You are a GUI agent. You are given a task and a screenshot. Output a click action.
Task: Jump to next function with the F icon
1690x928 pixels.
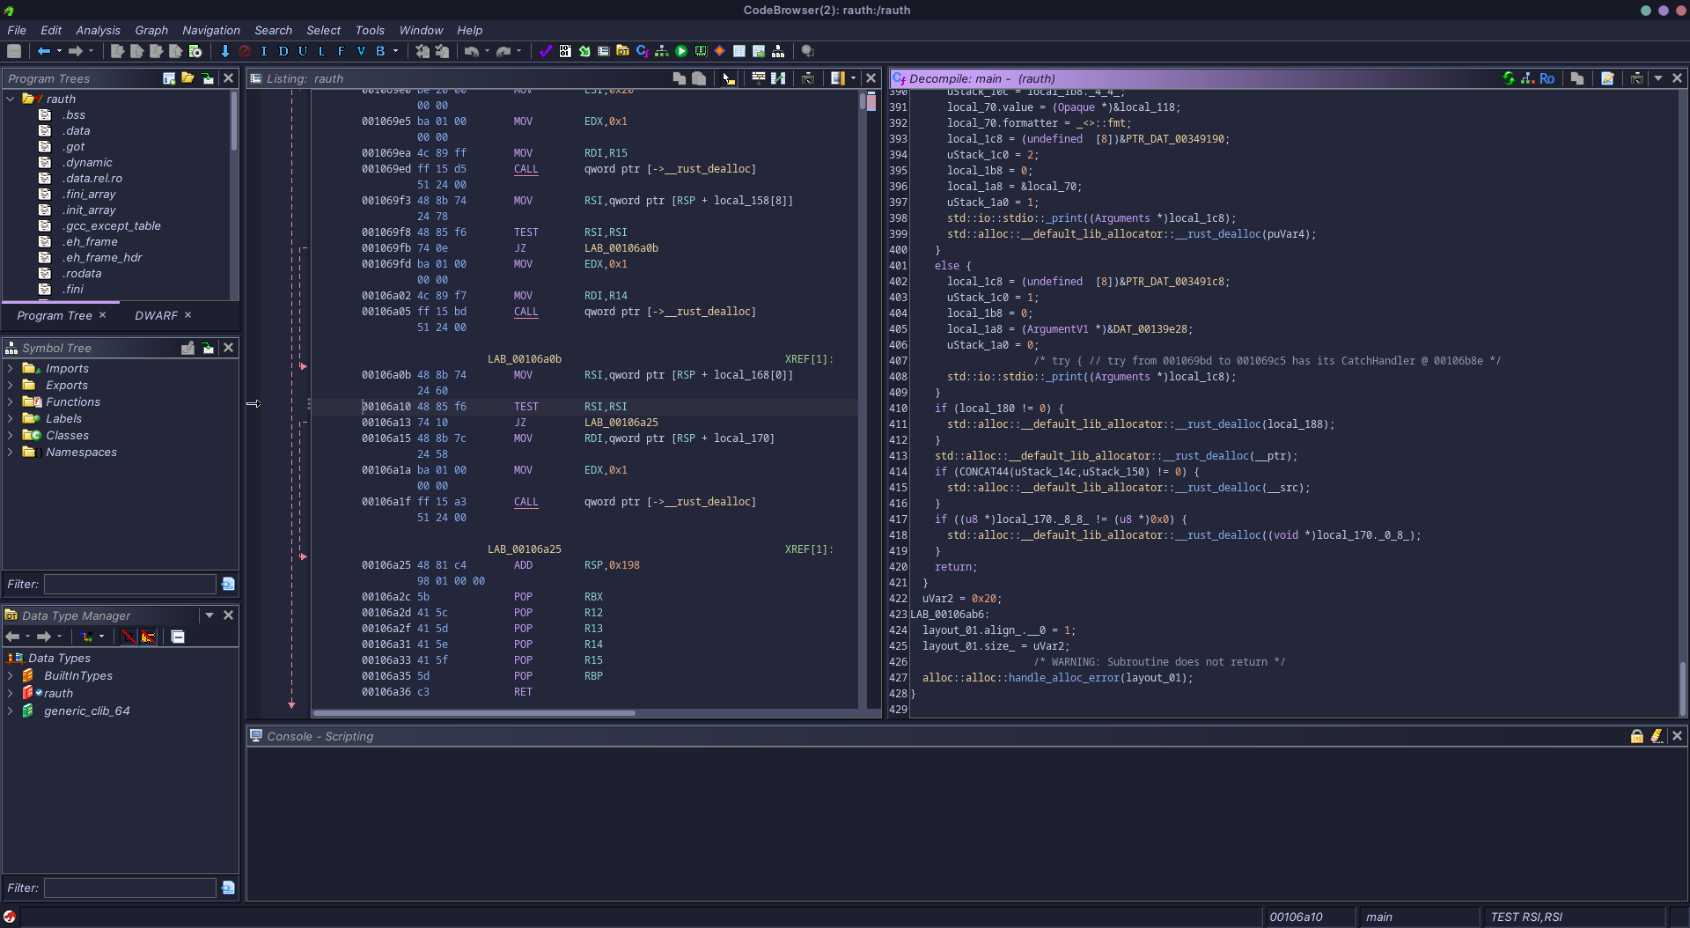[x=341, y=51]
